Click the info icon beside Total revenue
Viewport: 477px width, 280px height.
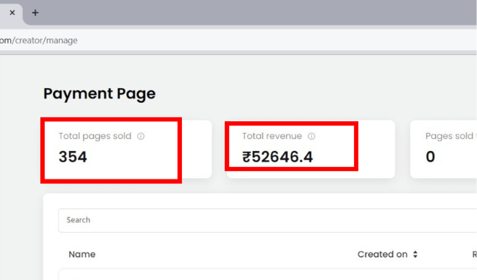tap(311, 136)
